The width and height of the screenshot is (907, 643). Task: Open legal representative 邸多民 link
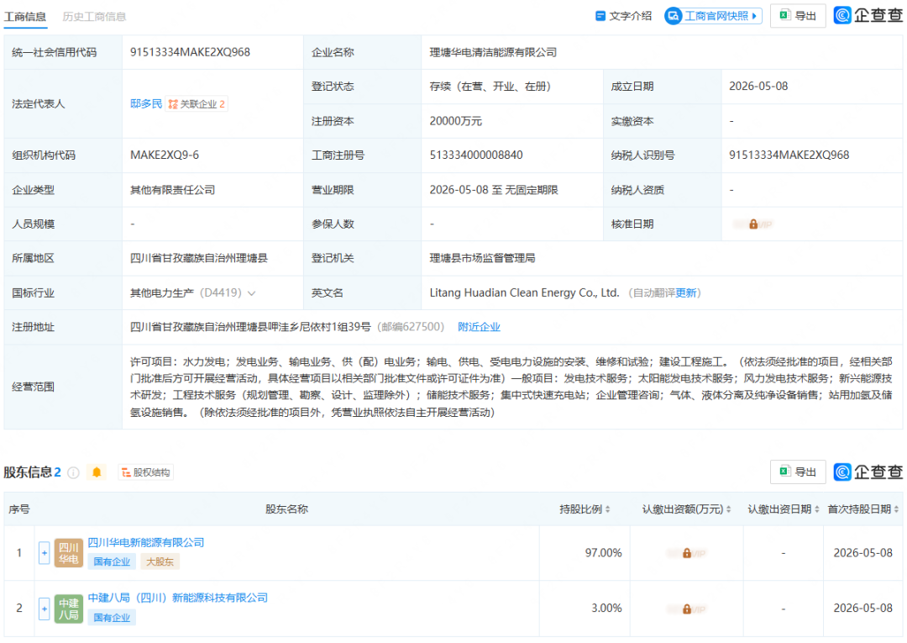(146, 103)
